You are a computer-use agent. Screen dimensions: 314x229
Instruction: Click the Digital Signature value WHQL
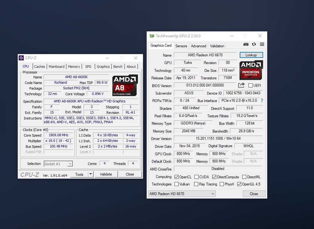tap(248, 146)
